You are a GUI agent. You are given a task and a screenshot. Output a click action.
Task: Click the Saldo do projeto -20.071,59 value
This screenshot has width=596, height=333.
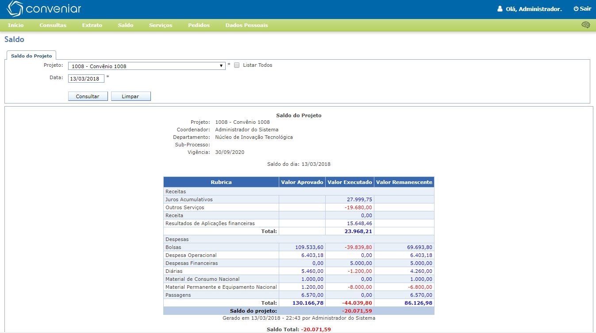point(358,311)
